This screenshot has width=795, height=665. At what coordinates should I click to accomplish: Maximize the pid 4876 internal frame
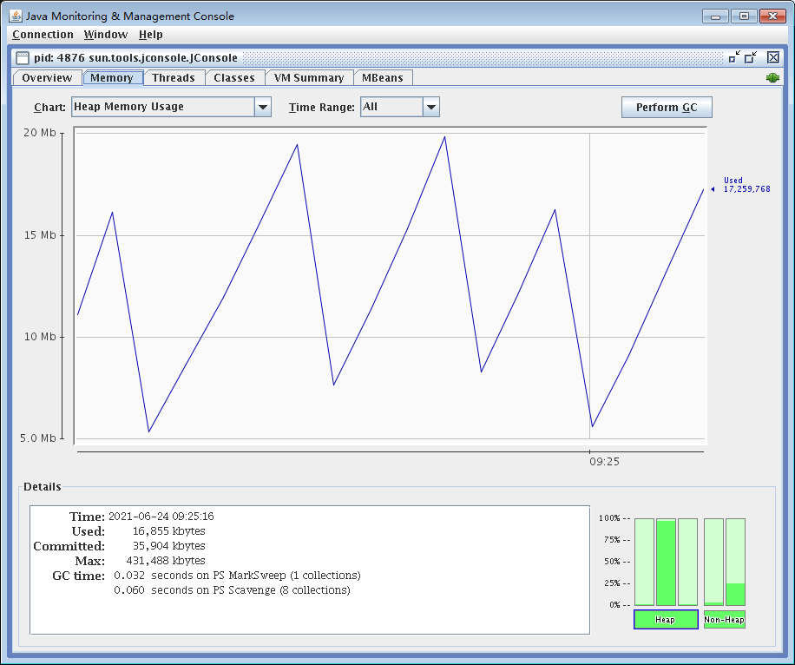[751, 57]
